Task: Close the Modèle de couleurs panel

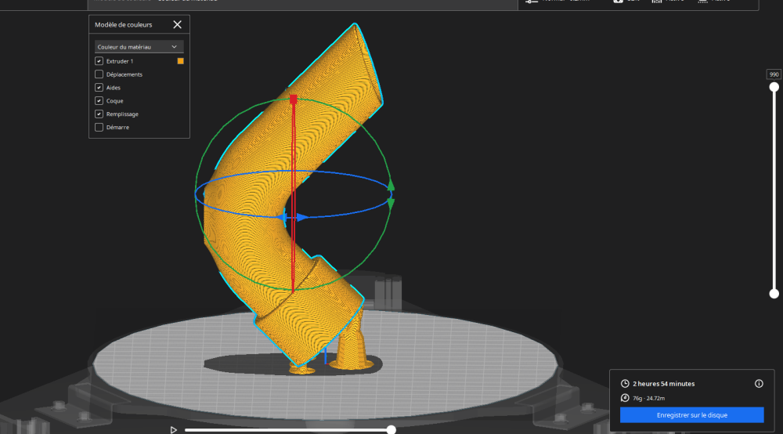Action: click(177, 24)
